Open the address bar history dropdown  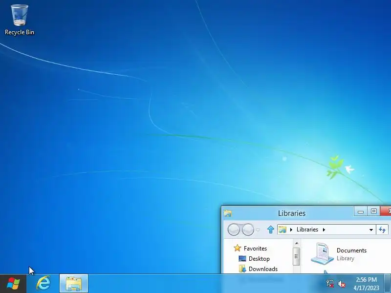click(371, 230)
